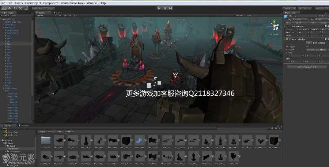Viewport: 329px width, 167px height.
Task: Click Model in the asset breadcrumb path
Action: 68,131
